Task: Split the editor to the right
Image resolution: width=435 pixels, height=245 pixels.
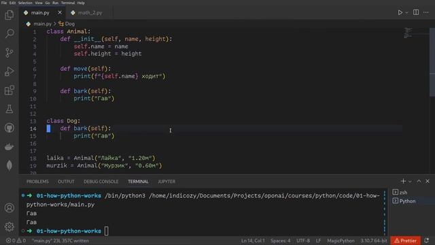Action: (x=416, y=12)
